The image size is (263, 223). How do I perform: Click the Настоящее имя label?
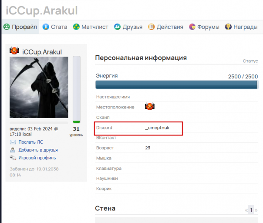(113, 97)
